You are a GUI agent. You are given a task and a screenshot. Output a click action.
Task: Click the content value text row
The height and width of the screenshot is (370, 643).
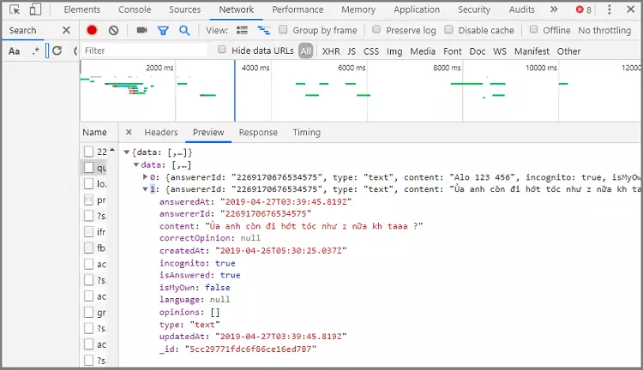[291, 226]
